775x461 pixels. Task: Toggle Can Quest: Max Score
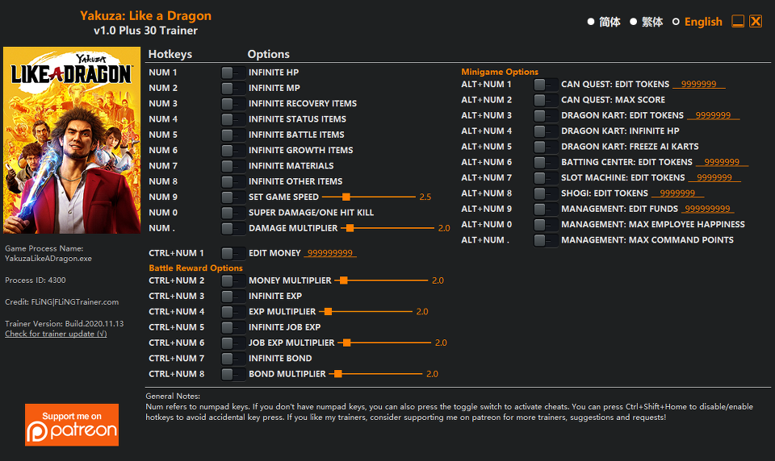pos(545,100)
